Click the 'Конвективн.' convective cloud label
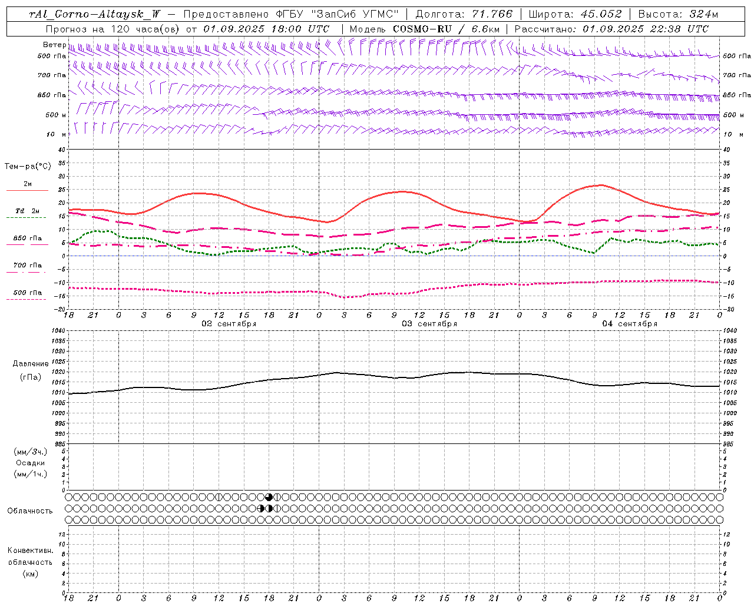 pyautogui.click(x=30, y=551)
